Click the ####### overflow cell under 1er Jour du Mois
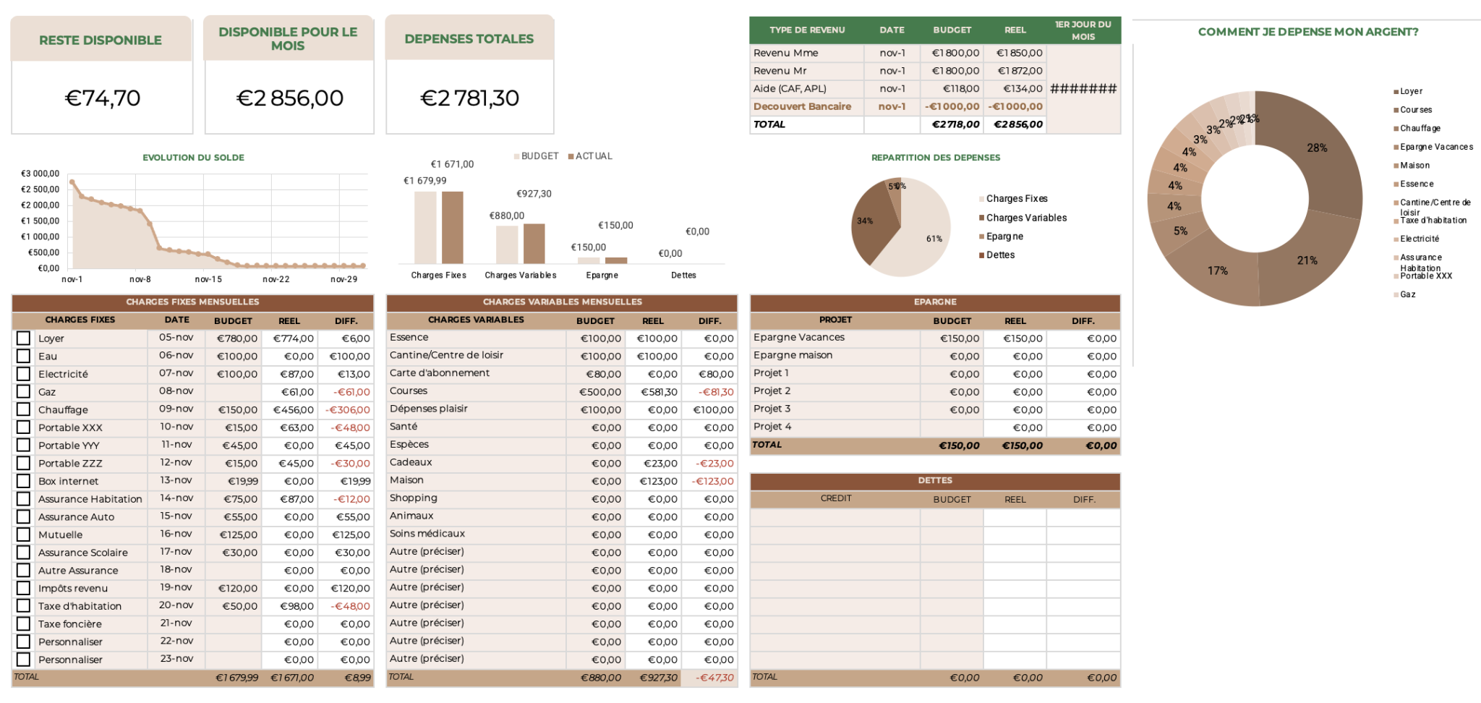Viewport: 1481px width, 703px height. click(1085, 88)
